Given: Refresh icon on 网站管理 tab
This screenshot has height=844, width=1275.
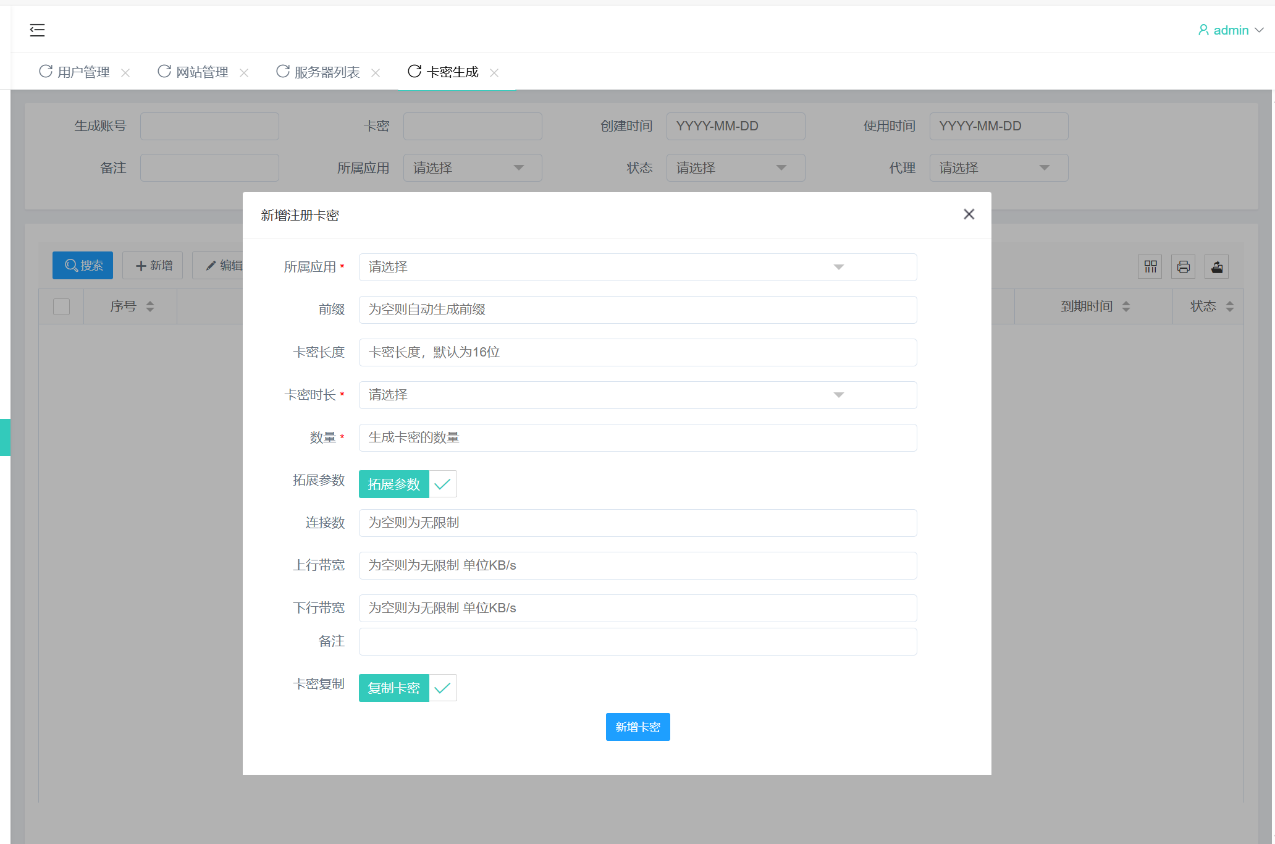Looking at the screenshot, I should point(164,71).
